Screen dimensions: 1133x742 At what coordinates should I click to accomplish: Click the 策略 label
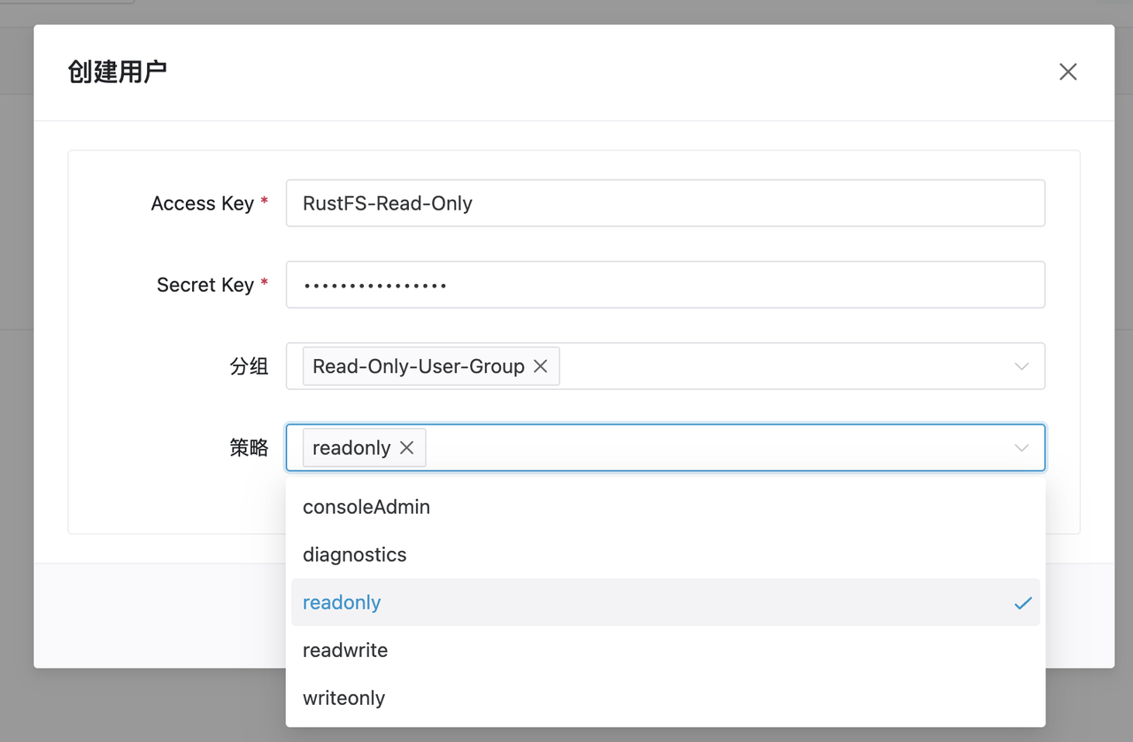tap(249, 447)
